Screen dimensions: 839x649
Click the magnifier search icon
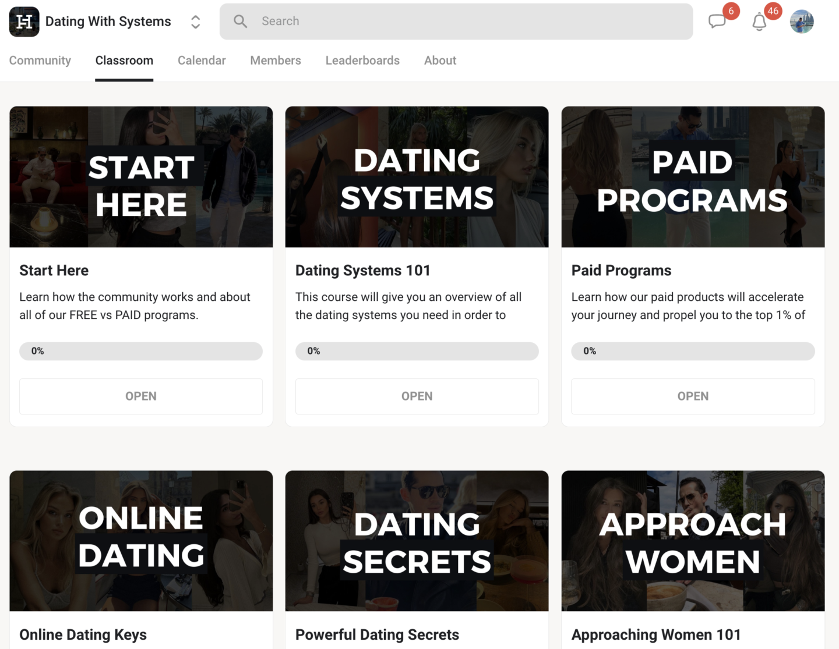(240, 22)
